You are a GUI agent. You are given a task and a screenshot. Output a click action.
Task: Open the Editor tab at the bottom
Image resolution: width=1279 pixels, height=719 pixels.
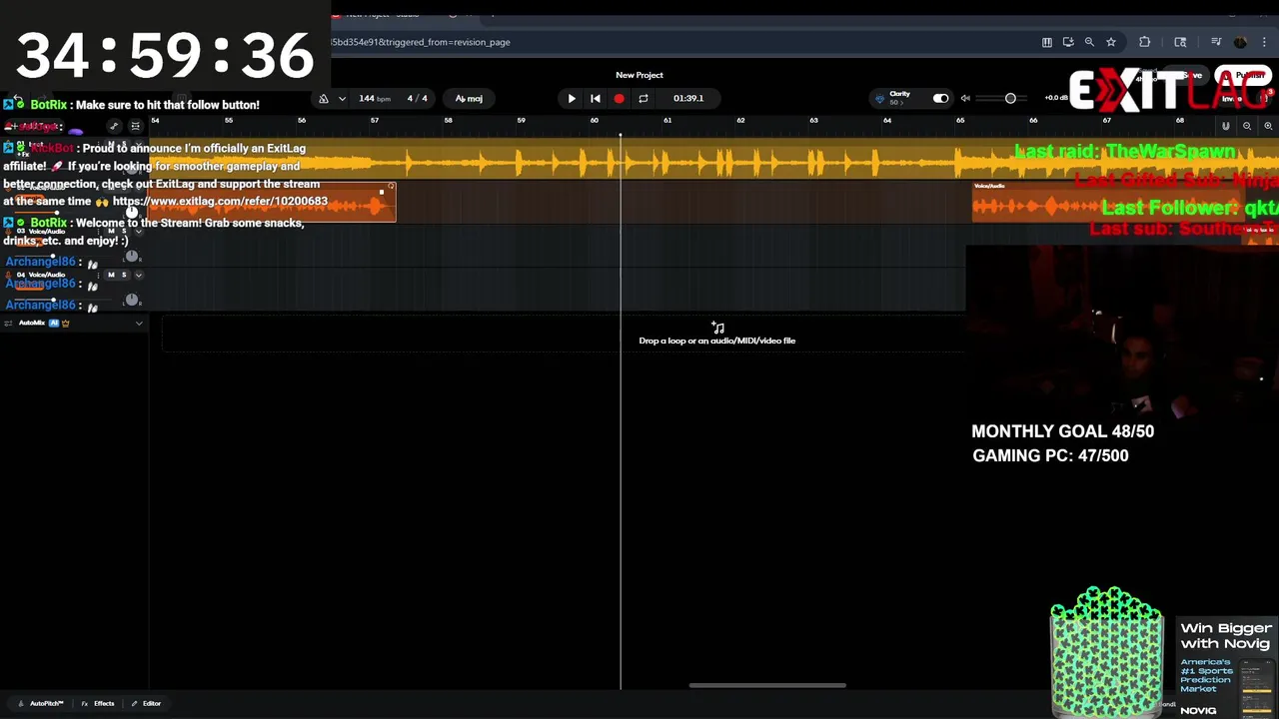[146, 703]
